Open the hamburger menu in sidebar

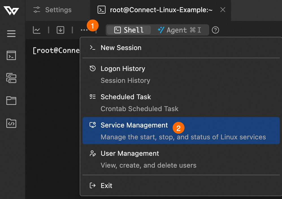tap(11, 34)
